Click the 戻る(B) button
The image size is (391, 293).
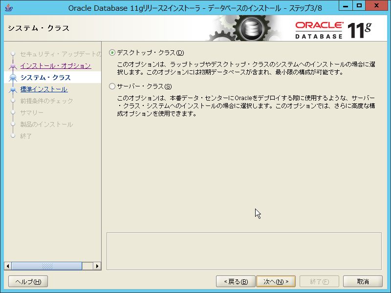coord(236,281)
